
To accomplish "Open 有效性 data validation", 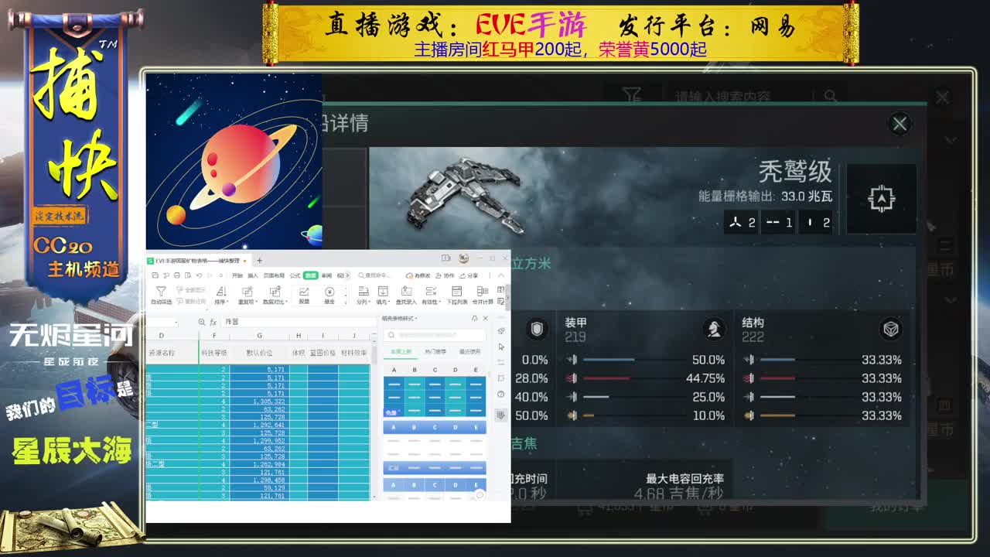I will [431, 292].
